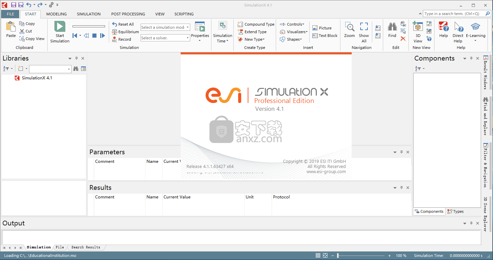Image resolution: width=493 pixels, height=260 pixels.
Task: Click the stop simulation square button
Action: point(94,36)
